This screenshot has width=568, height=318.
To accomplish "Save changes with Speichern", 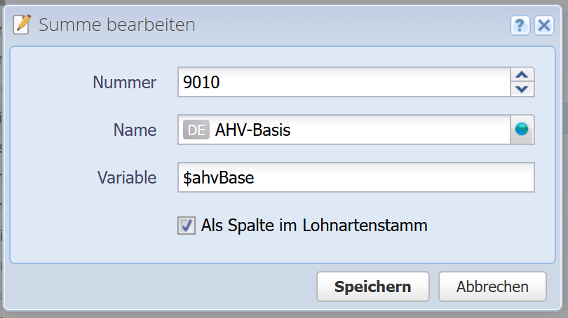I will point(372,286).
